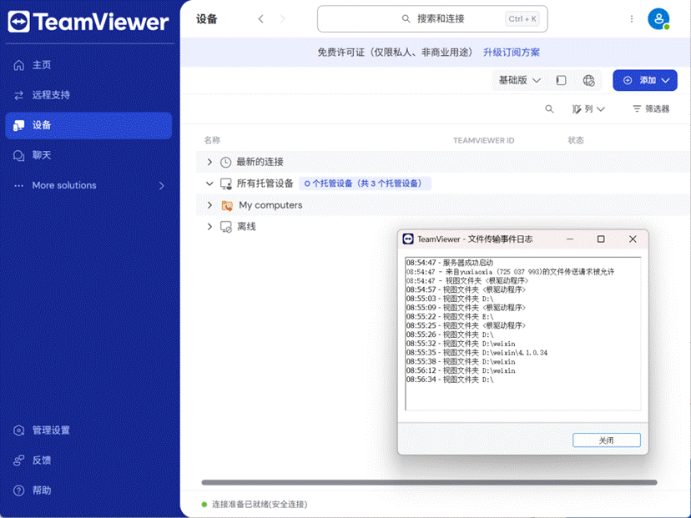This screenshot has width=691, height=518.
Task: Expand More solutions menu
Action: tap(88, 185)
